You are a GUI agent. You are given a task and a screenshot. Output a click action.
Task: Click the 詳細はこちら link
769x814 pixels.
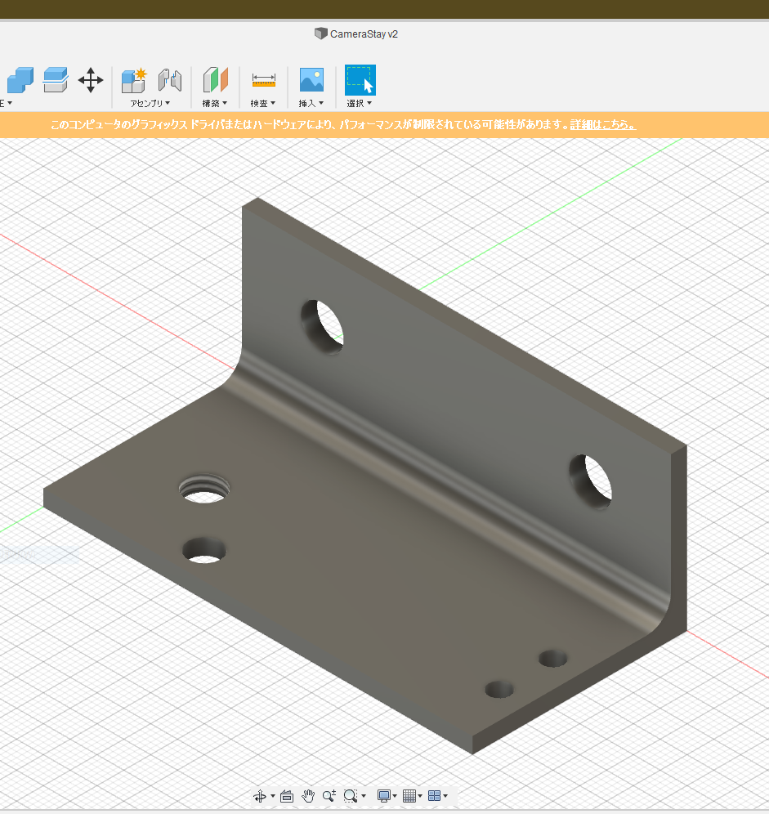tap(603, 125)
